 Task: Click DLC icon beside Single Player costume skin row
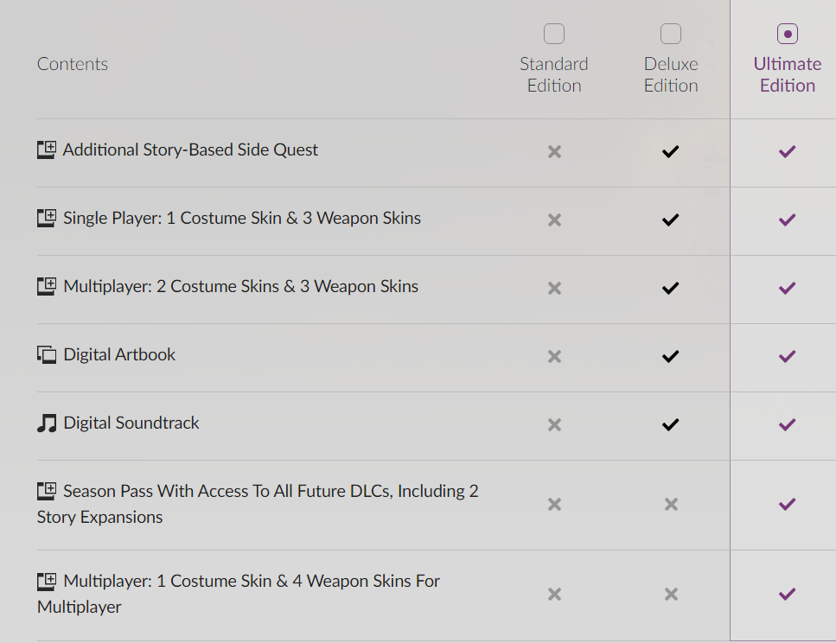[x=47, y=219]
